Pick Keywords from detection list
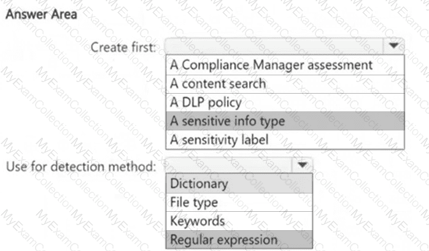429x251 pixels. (x=198, y=220)
